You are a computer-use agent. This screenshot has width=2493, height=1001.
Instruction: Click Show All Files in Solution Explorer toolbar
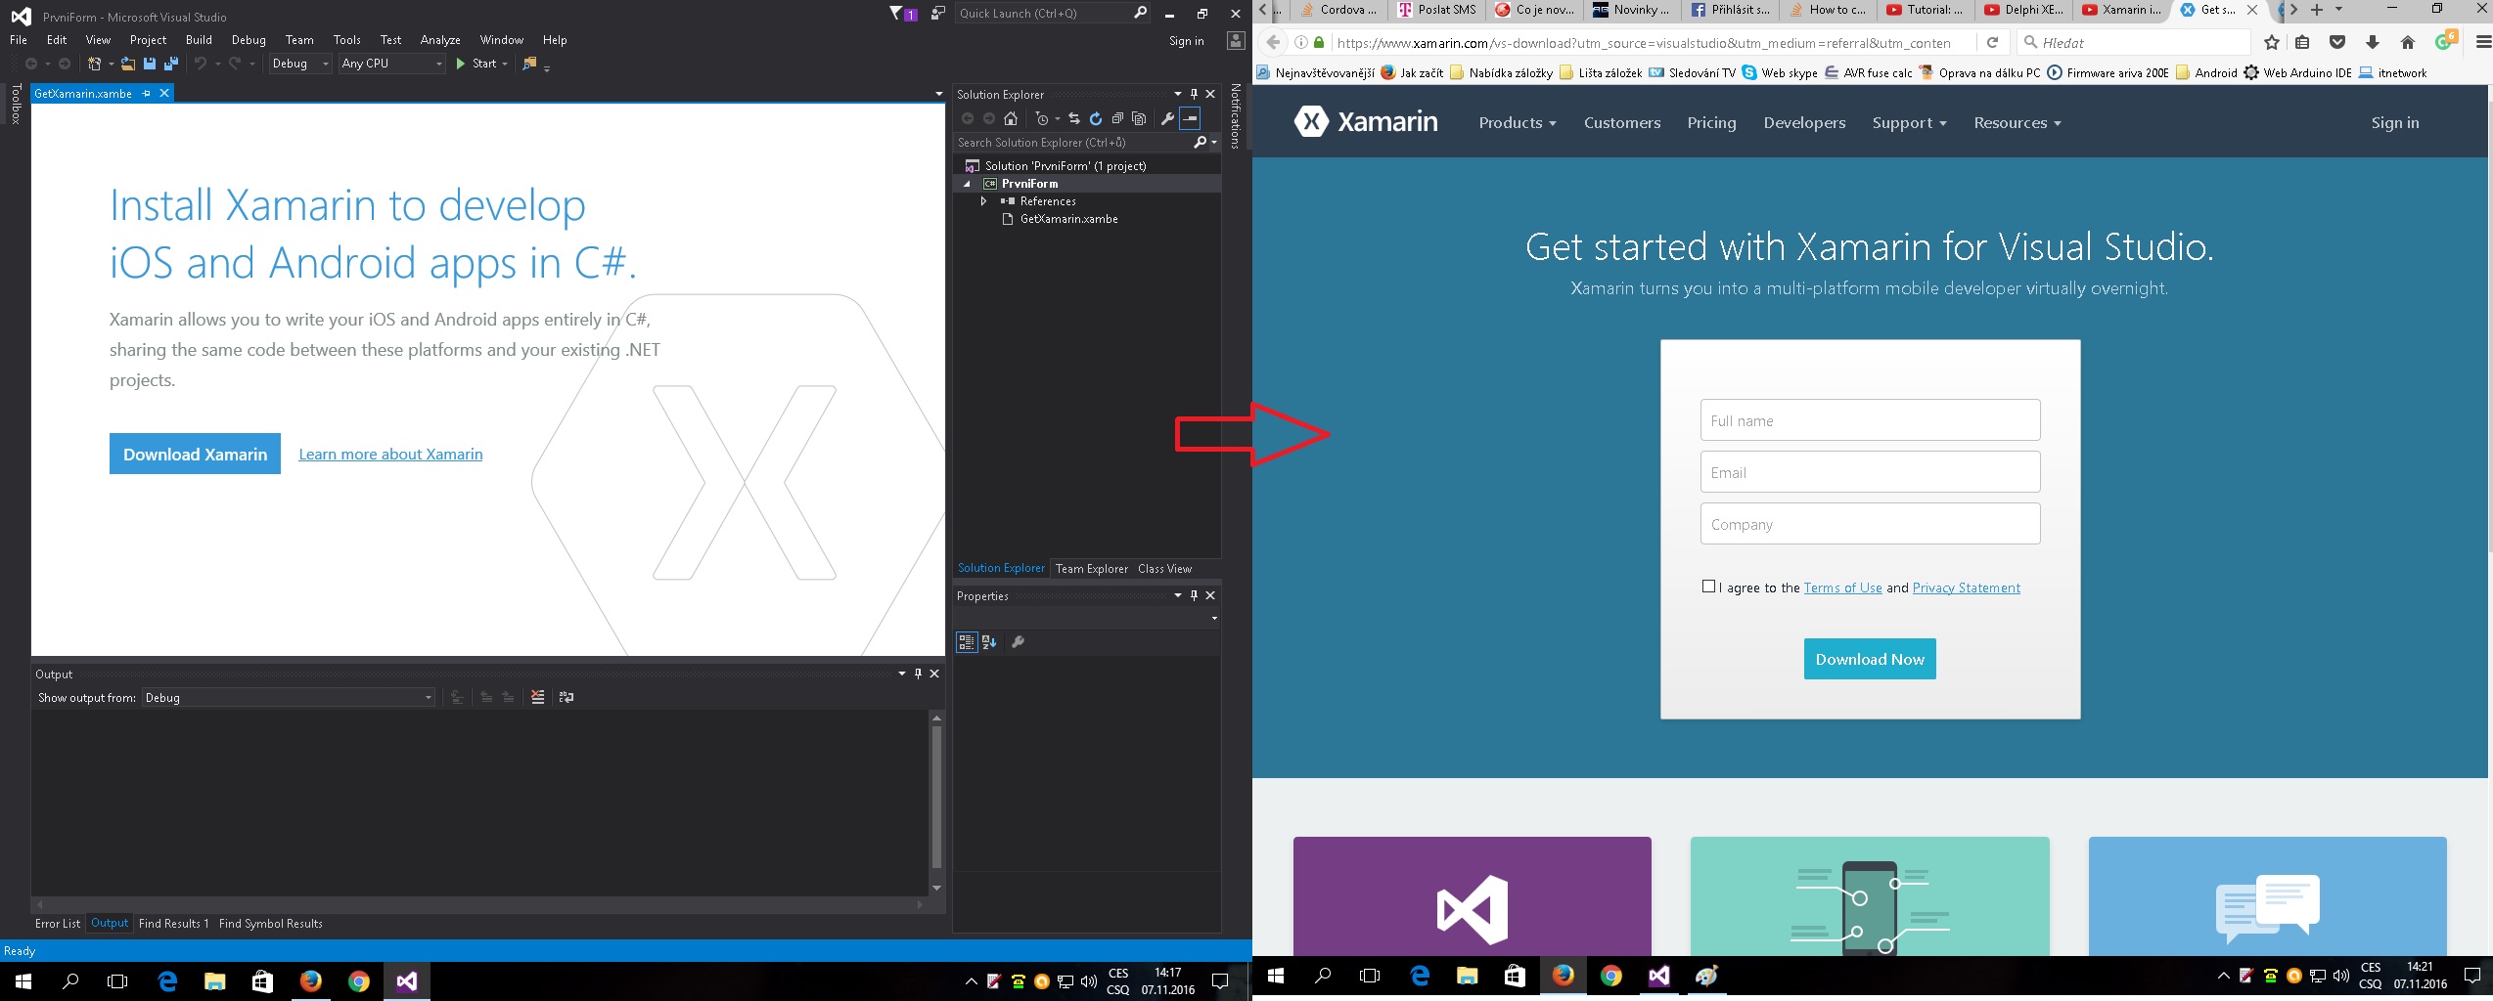point(1139,118)
